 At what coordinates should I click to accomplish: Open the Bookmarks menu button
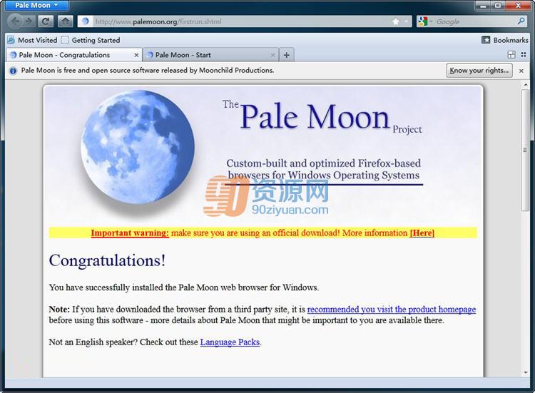tap(504, 40)
